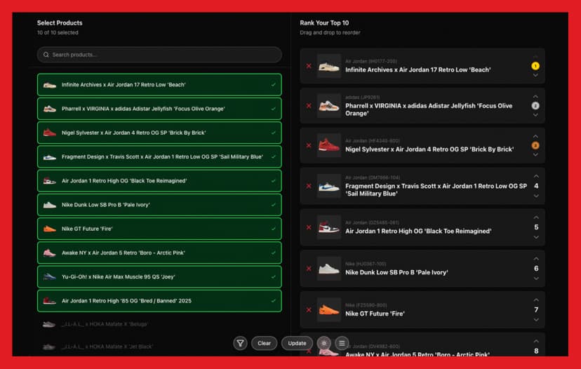Click the 'Rank Your Top 10' heading
This screenshot has width=581, height=369.
(x=324, y=23)
